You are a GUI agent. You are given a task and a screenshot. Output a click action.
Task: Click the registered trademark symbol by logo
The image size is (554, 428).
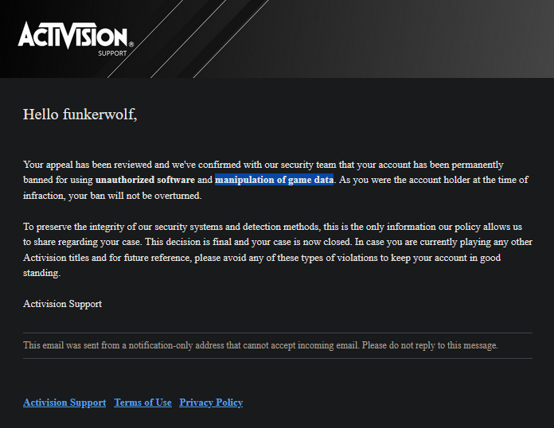(x=131, y=44)
